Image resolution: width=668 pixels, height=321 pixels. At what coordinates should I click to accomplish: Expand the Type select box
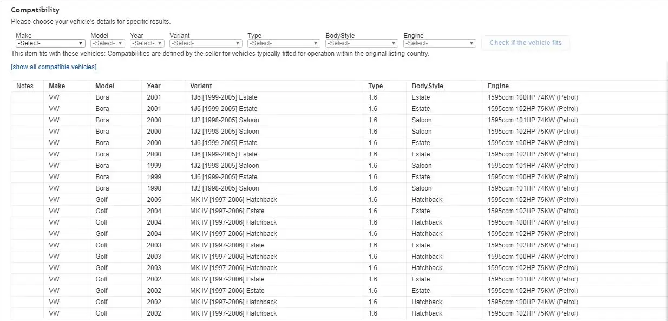tap(284, 43)
